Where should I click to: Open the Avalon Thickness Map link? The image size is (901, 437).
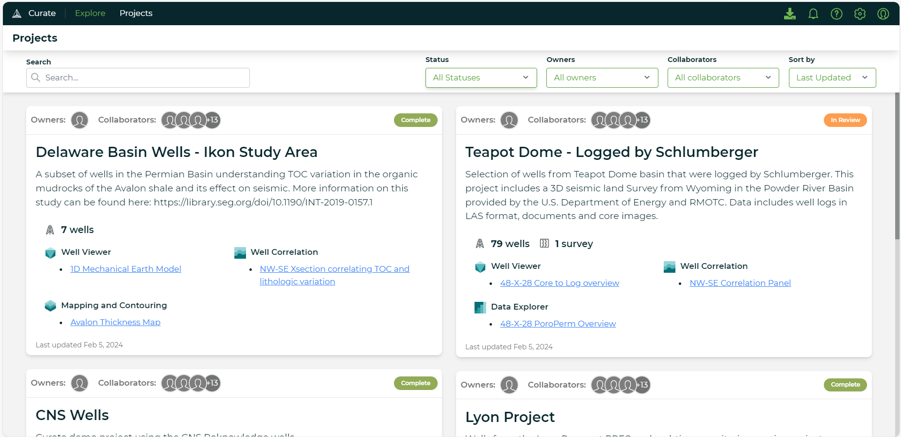point(115,322)
